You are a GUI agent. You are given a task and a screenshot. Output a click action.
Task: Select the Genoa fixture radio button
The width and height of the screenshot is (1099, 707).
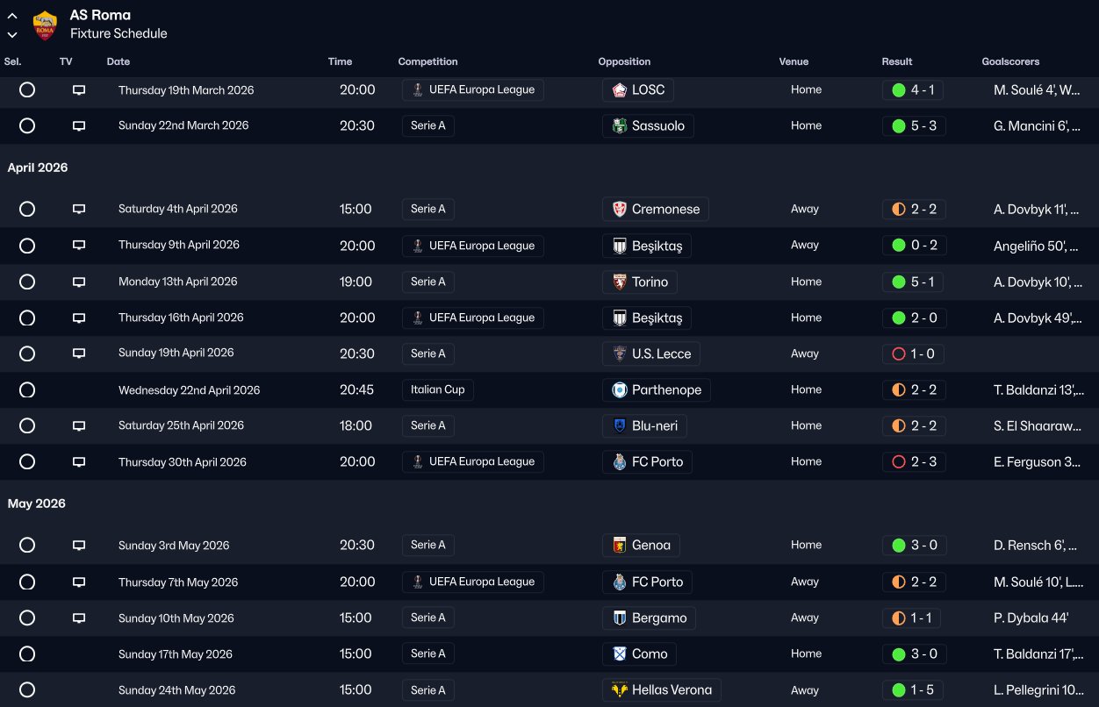coord(27,545)
